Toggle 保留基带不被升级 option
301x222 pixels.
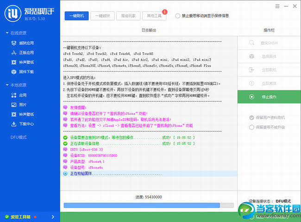(x=251, y=127)
